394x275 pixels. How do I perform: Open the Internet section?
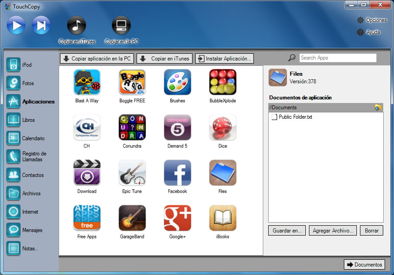click(23, 211)
